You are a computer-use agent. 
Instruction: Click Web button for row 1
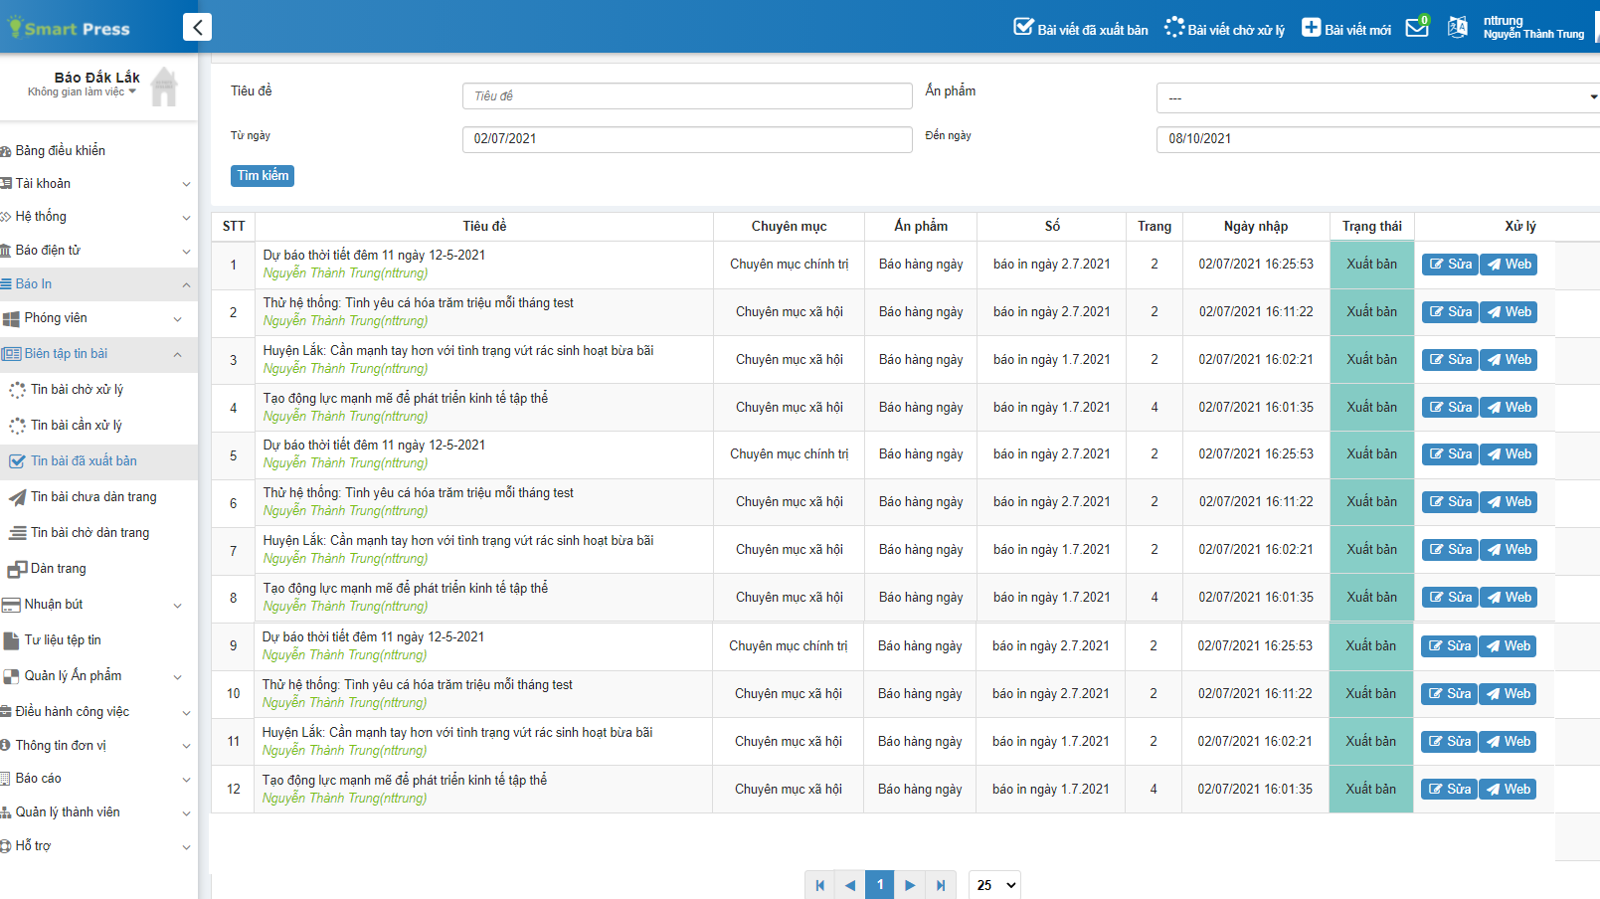[x=1509, y=265]
